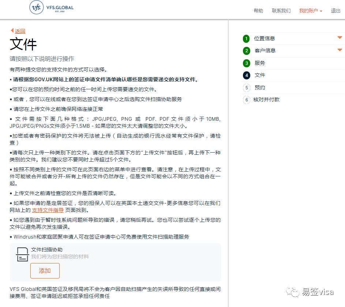Click the 请按照以下说明进行操作 subtitle
Viewport: 345px width, 307px height.
[x=42, y=59]
